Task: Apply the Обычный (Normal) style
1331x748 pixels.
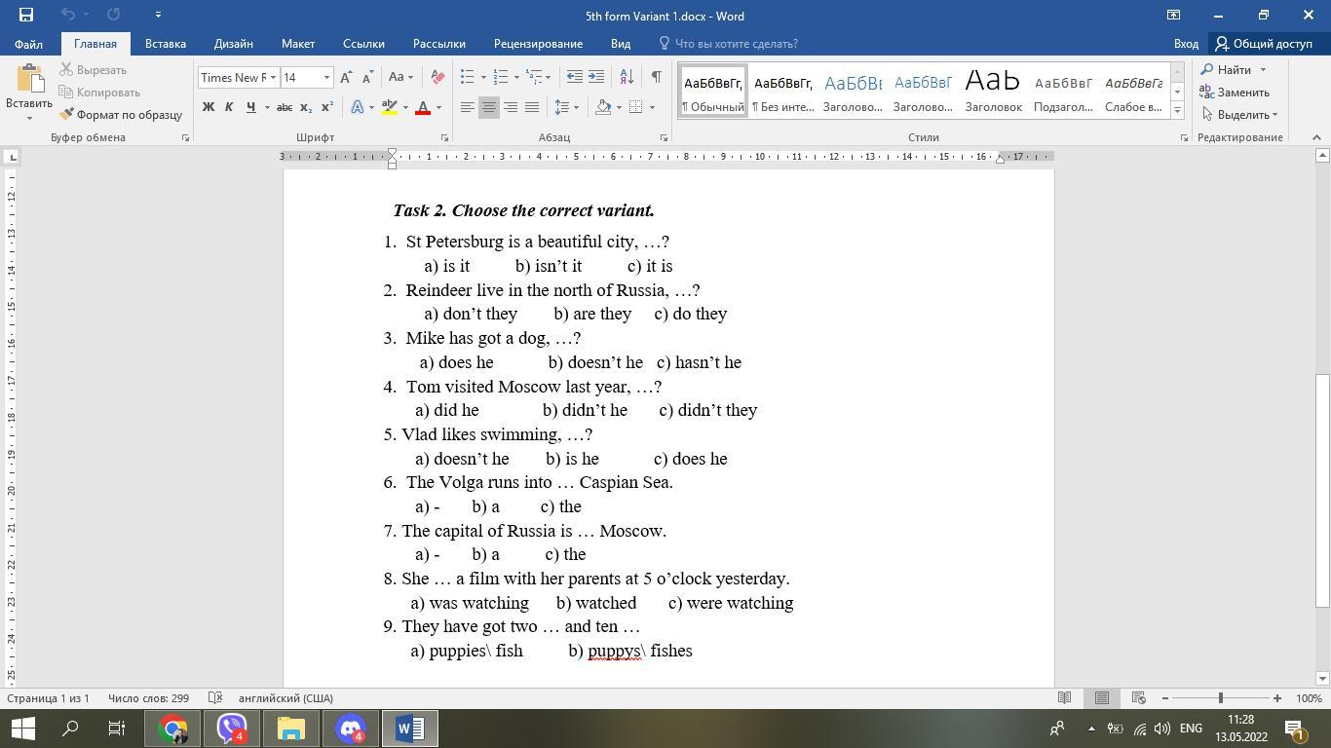Action: pyautogui.click(x=713, y=91)
